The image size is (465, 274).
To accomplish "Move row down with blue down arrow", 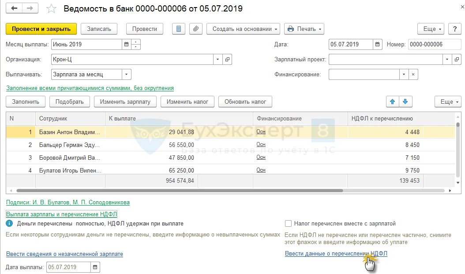I will (405, 102).
